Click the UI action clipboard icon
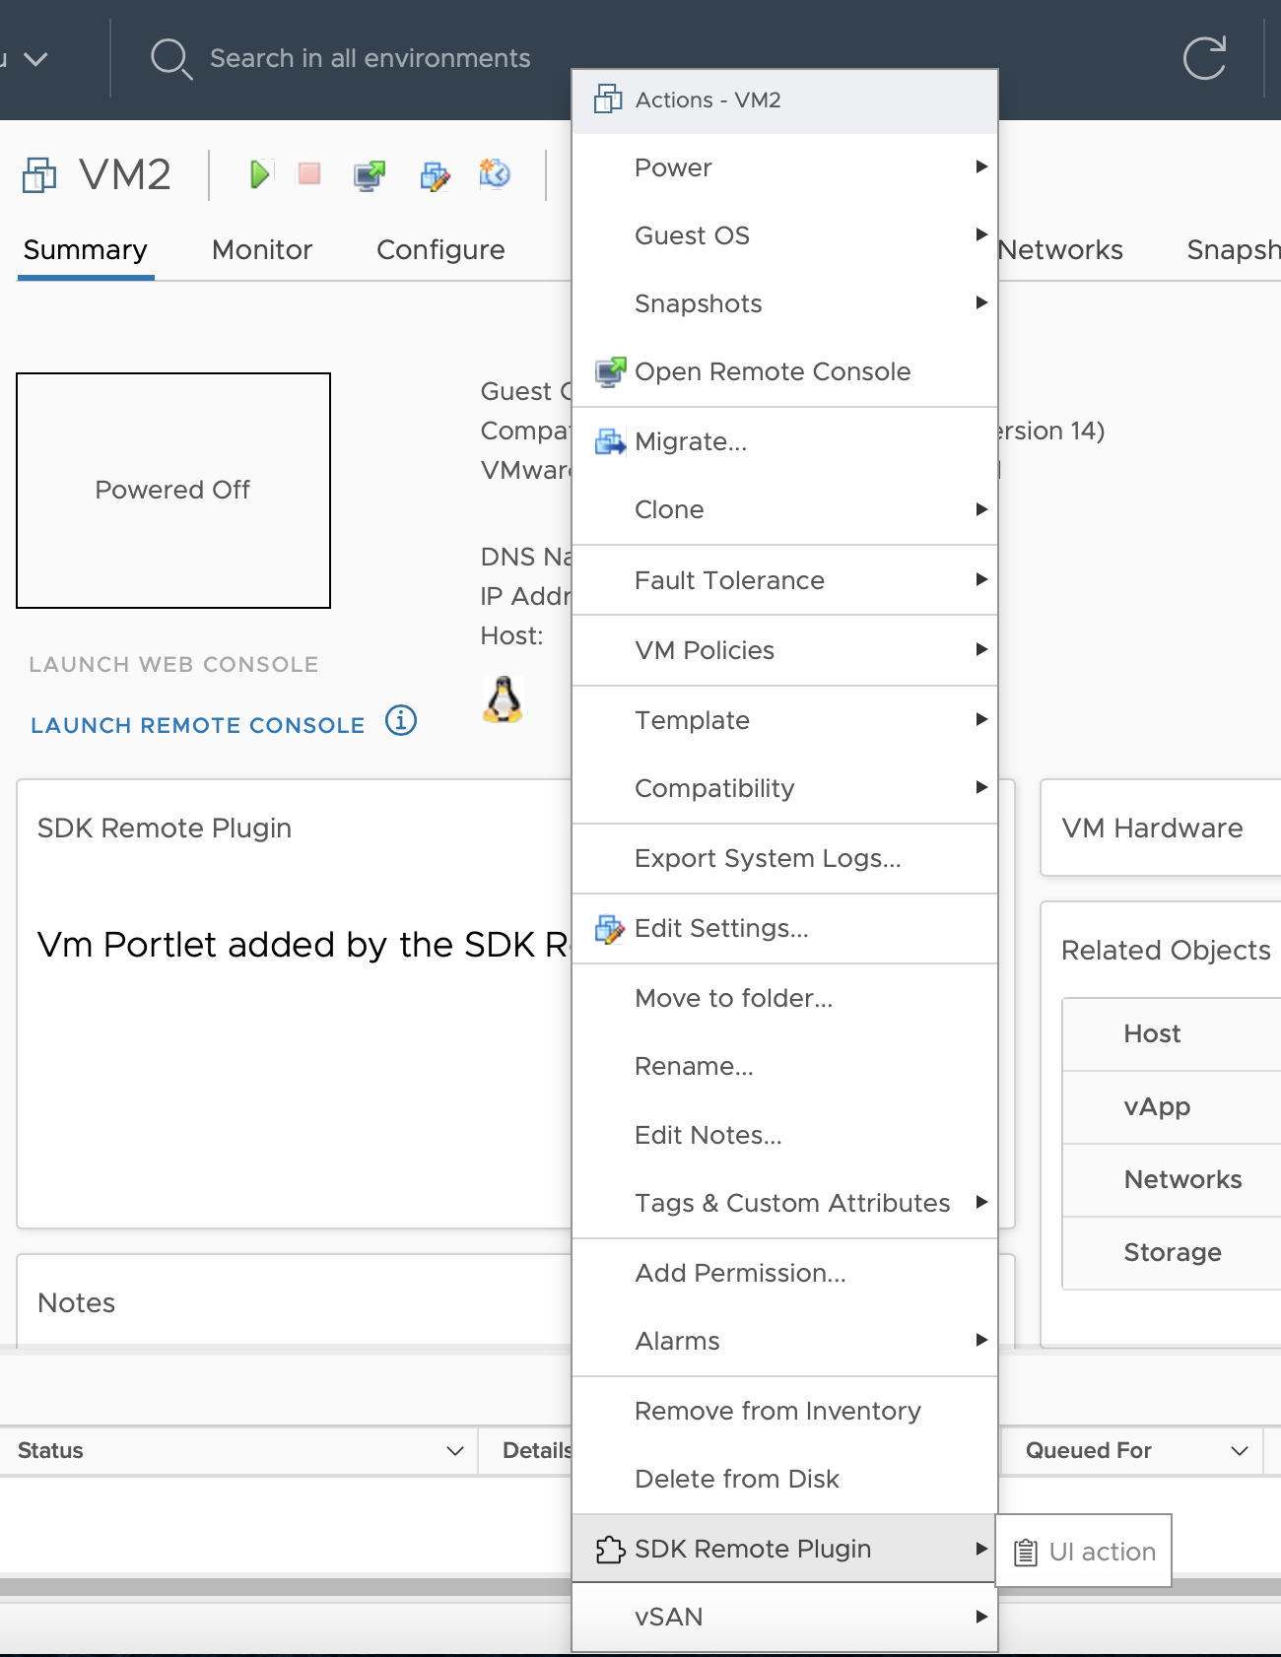This screenshot has width=1281, height=1657. tap(1026, 1553)
